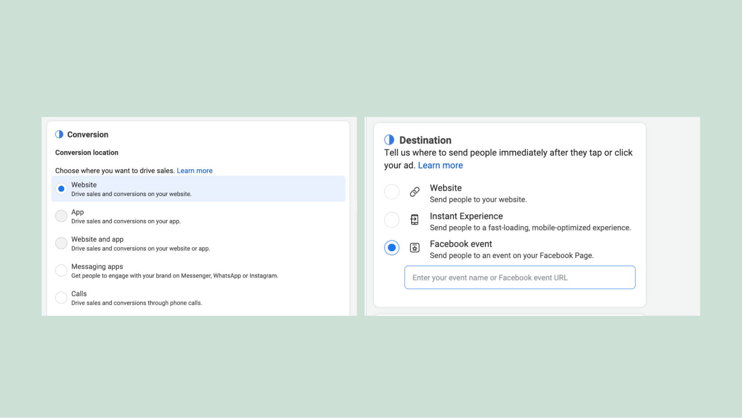Select App as the conversion location
This screenshot has height=418, width=742.
point(61,216)
